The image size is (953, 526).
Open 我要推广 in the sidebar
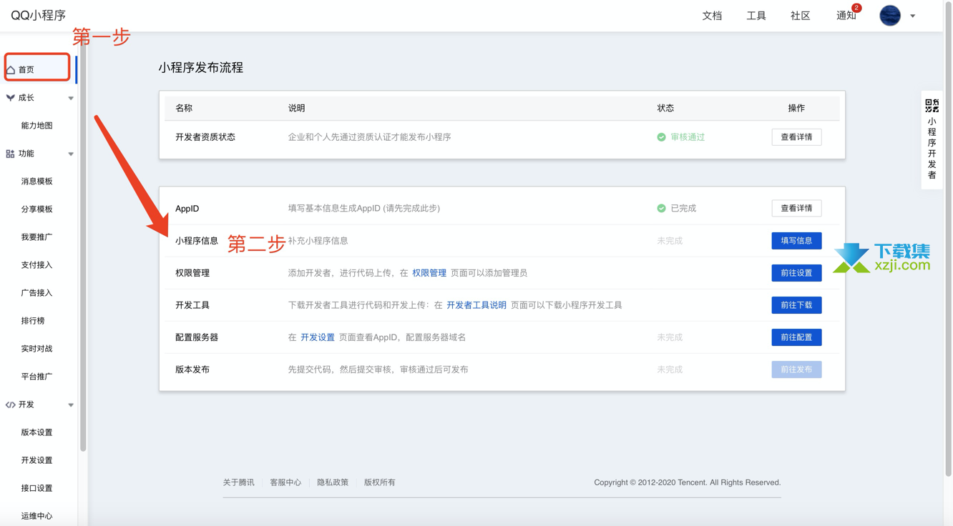[37, 237]
